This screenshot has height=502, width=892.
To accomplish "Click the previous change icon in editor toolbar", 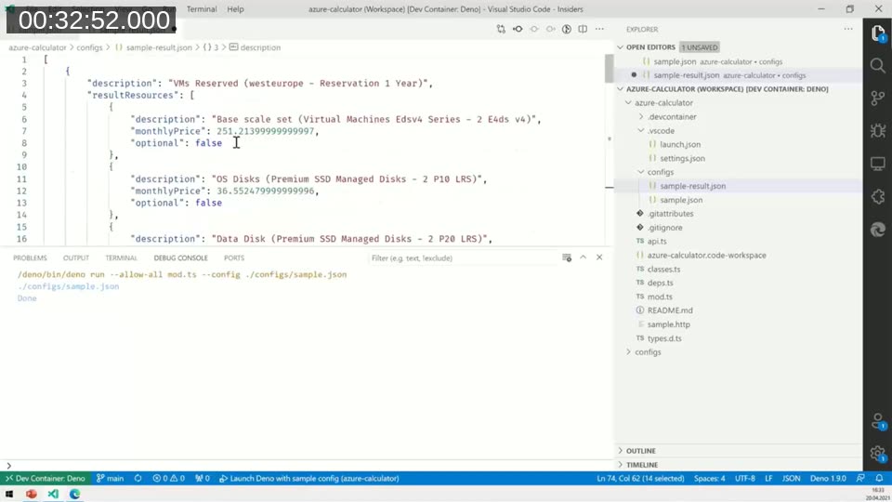I will (x=534, y=29).
